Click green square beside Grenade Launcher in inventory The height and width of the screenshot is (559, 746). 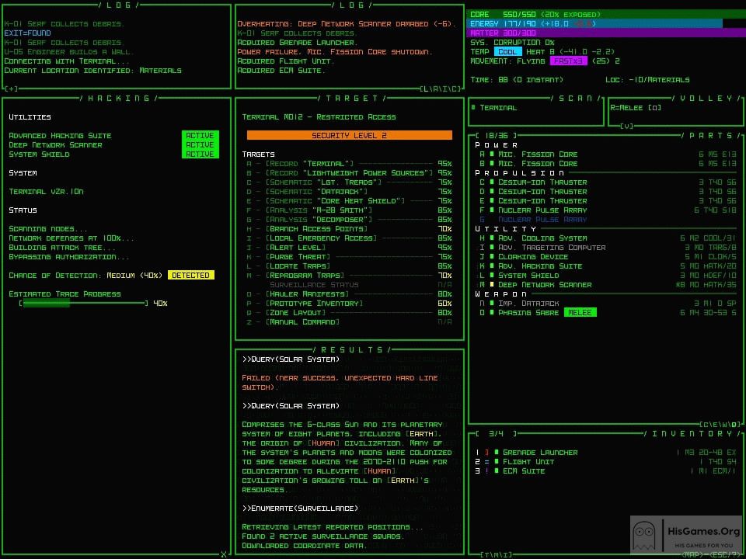tap(497, 453)
